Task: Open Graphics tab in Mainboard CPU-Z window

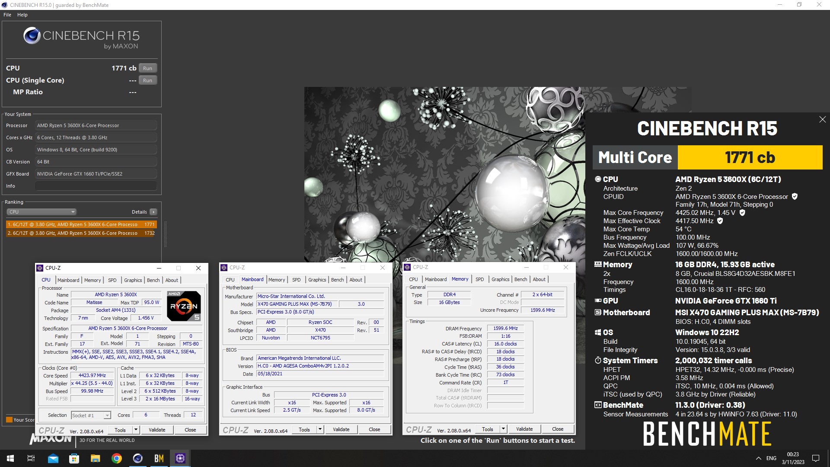Action: pyautogui.click(x=317, y=280)
